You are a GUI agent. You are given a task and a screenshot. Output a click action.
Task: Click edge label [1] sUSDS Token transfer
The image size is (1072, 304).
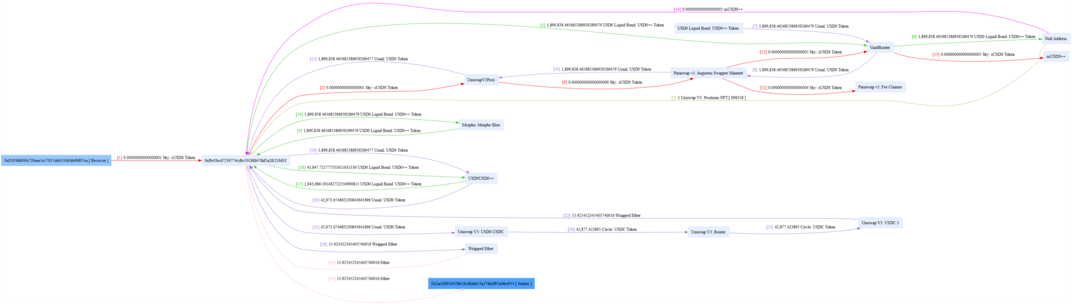[x=156, y=158]
